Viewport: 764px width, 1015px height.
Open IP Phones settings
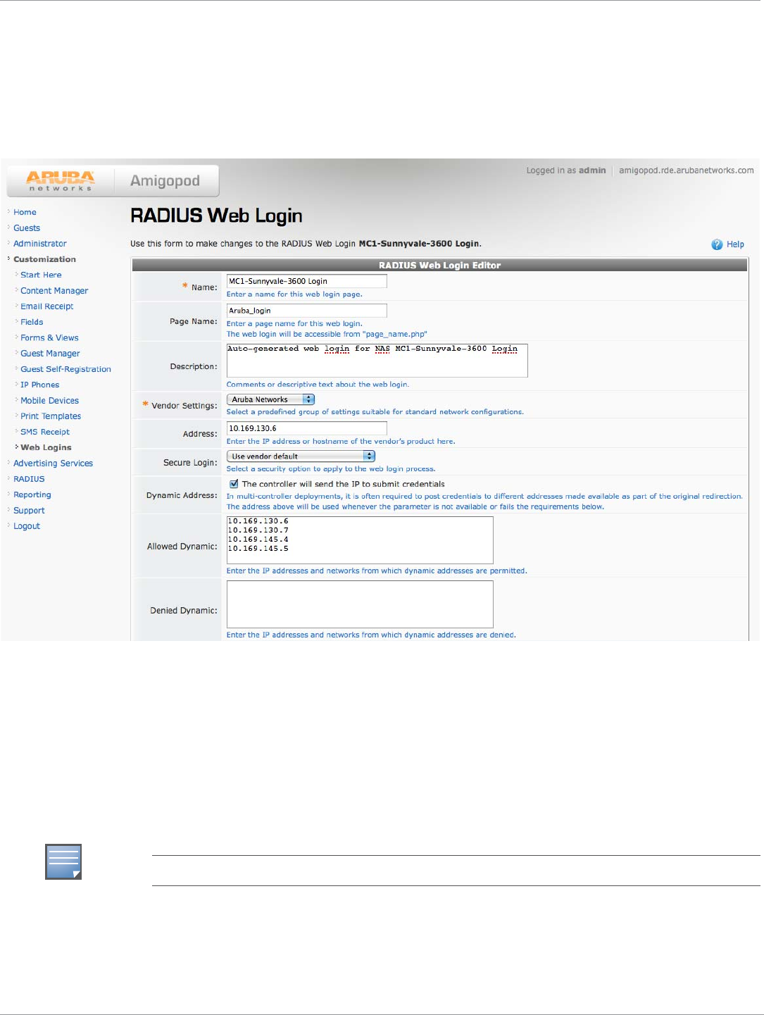(39, 385)
